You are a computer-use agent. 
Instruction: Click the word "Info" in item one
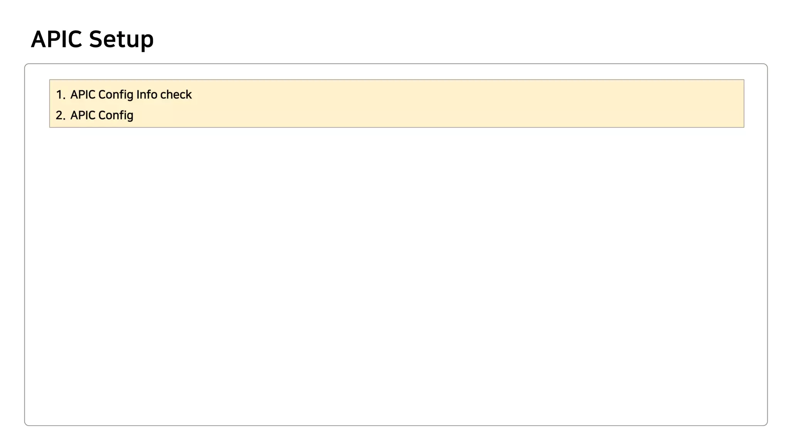(146, 95)
